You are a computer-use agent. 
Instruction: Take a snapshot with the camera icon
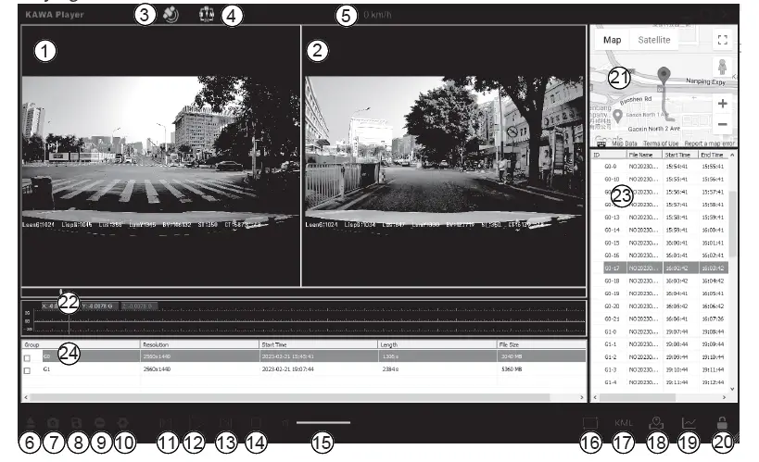(53, 423)
